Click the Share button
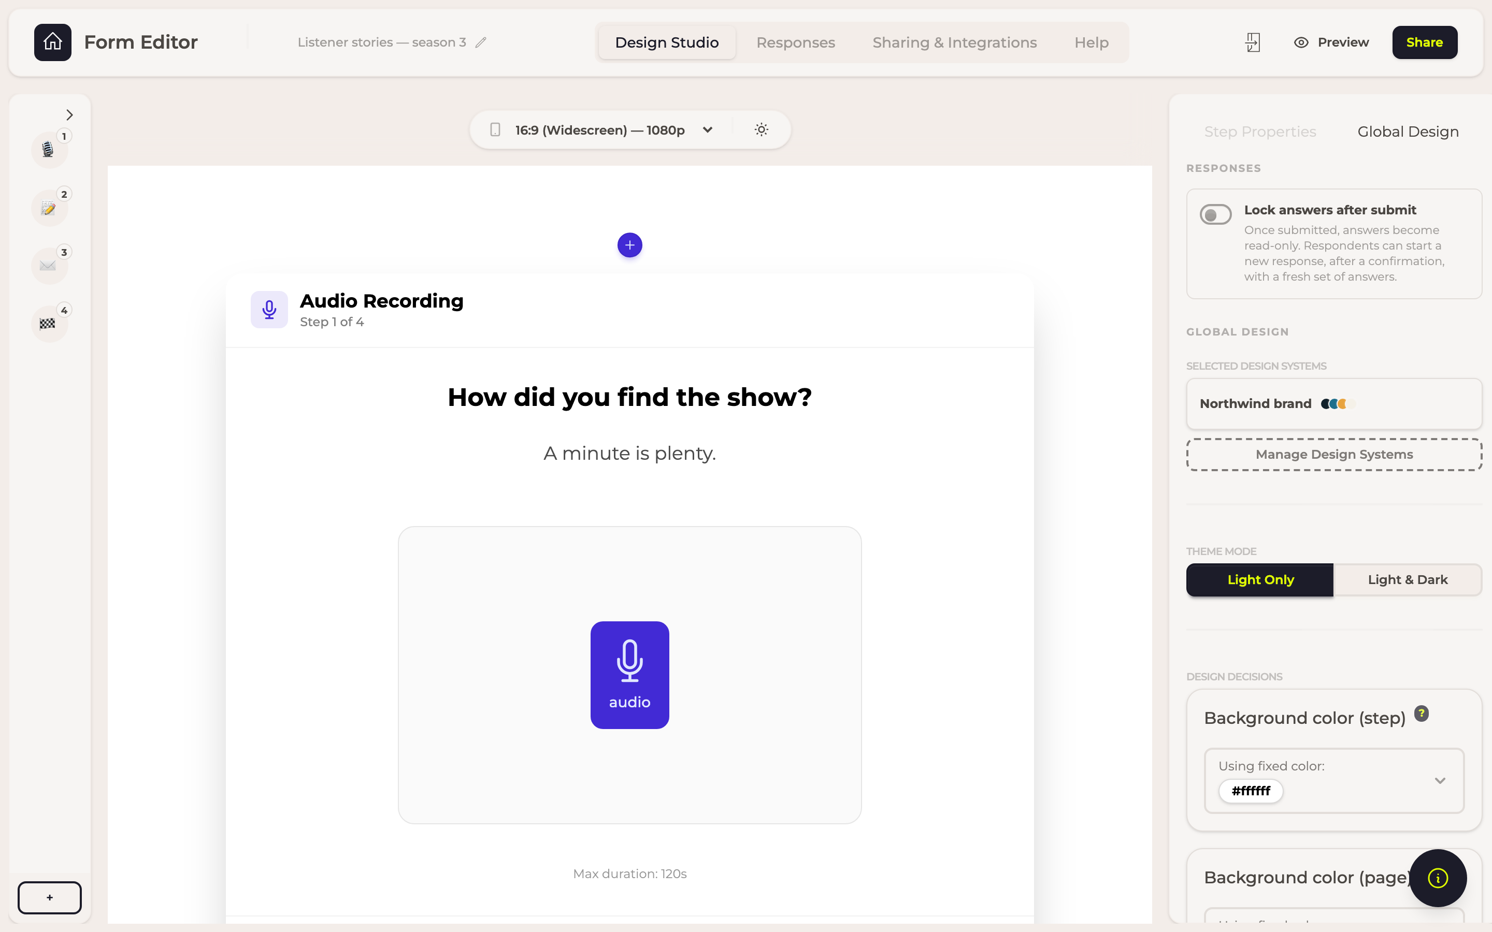 (1424, 42)
